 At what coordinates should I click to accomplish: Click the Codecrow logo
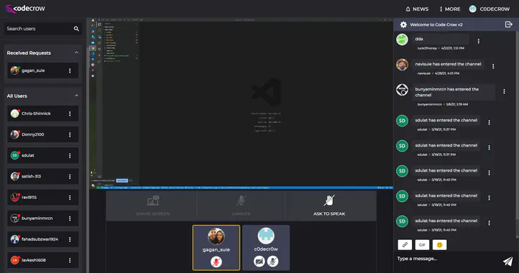[25, 9]
